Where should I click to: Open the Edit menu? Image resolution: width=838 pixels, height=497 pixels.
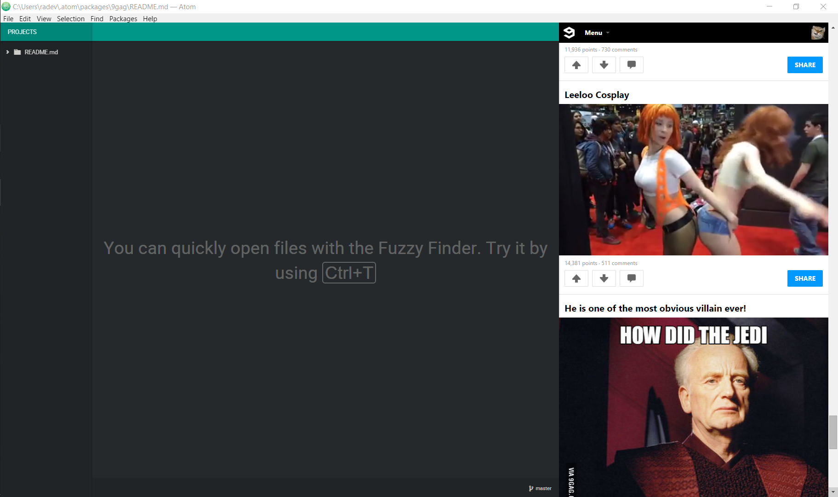tap(25, 18)
